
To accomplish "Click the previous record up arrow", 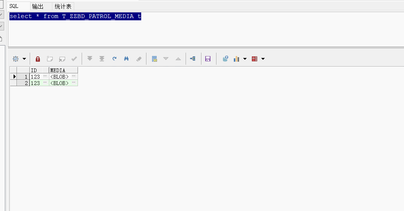I will 178,59.
